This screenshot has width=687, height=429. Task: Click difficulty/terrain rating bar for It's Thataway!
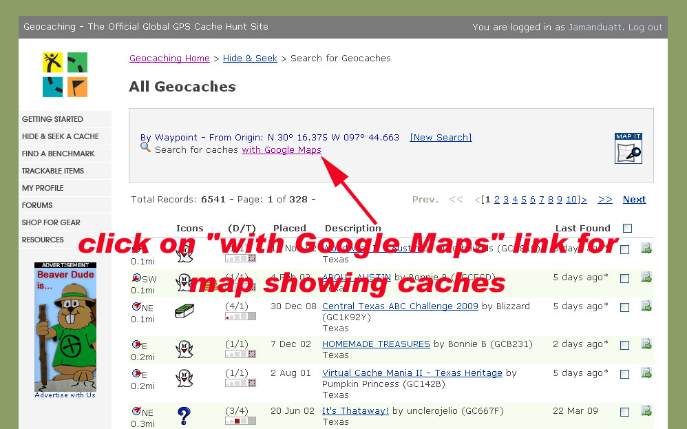pos(240,421)
